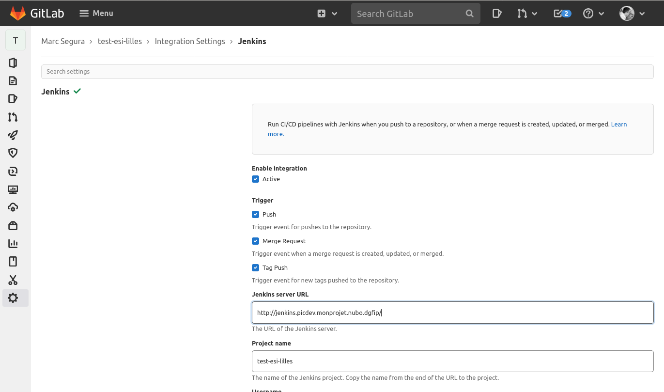Open Merge requests in left sidebar

point(13,117)
